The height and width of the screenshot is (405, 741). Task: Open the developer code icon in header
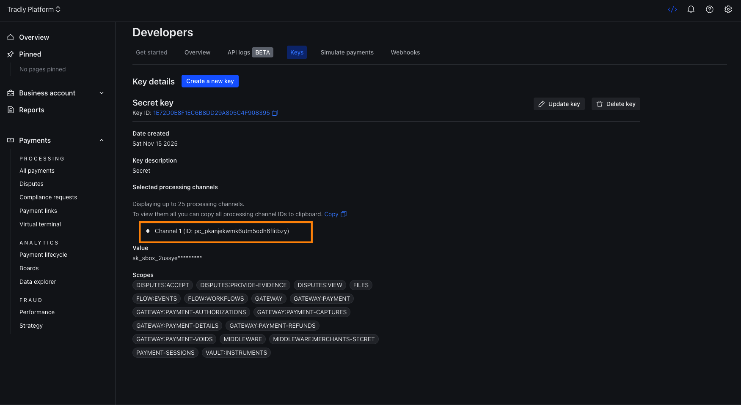coord(672,9)
